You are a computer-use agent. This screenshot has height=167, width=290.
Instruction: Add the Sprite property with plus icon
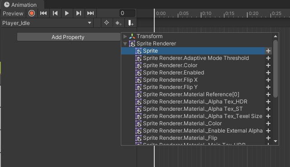click(268, 51)
